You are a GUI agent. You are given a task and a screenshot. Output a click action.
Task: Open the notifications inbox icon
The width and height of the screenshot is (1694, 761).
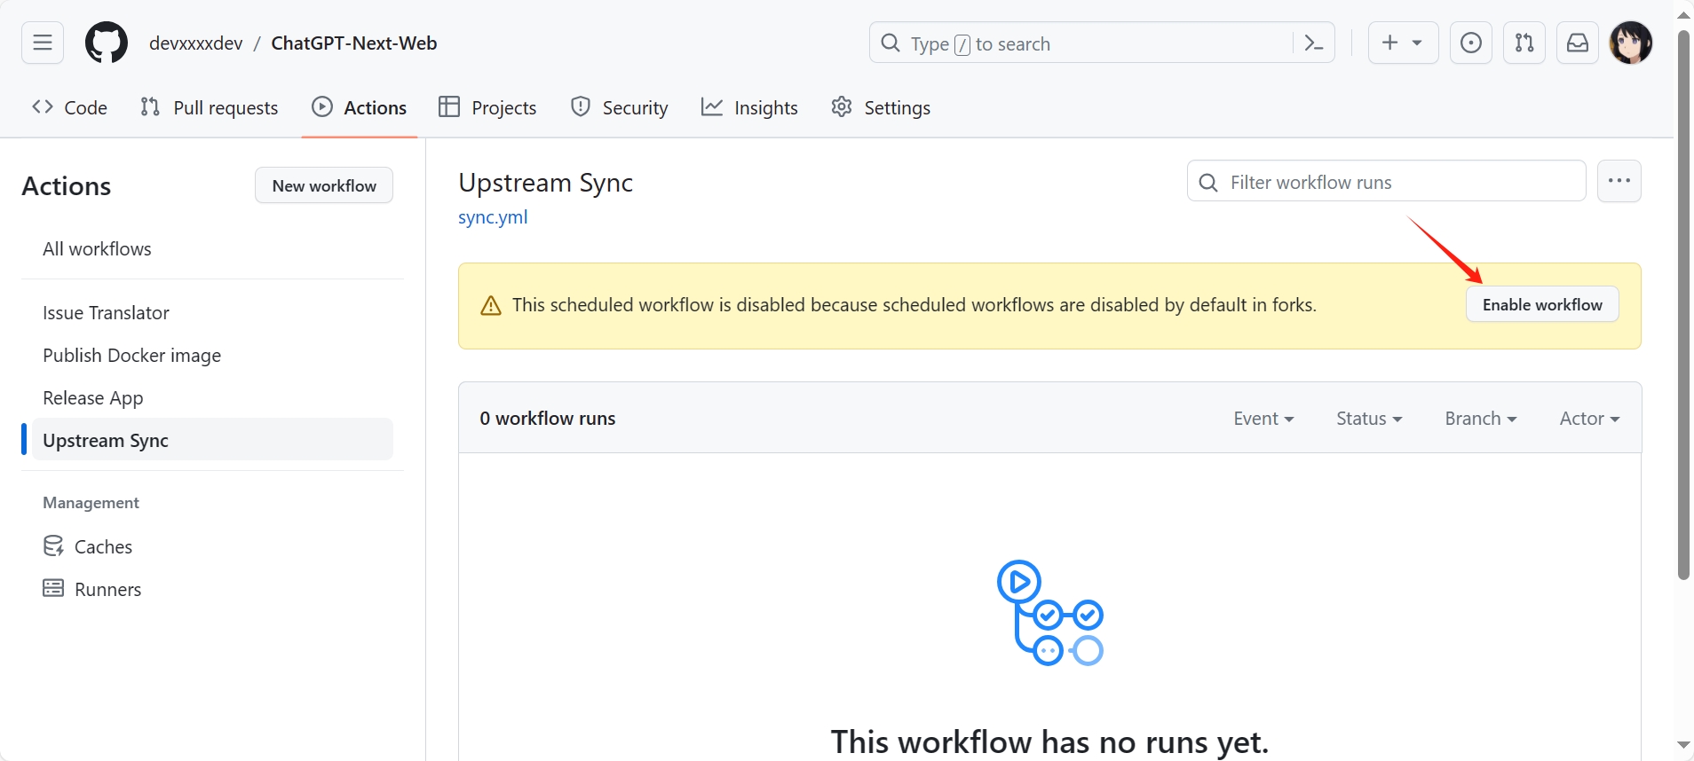[x=1578, y=43]
